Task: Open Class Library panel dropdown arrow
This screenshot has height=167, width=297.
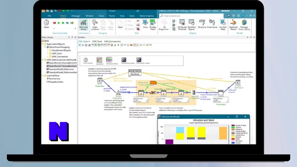Action: [x=69, y=37]
